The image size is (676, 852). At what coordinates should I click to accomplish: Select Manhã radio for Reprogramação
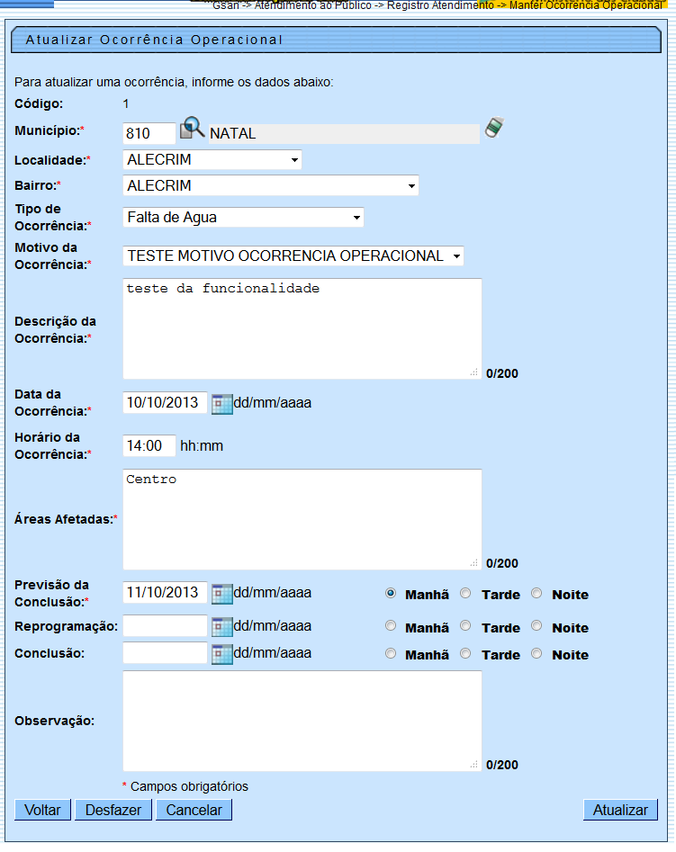[391, 626]
